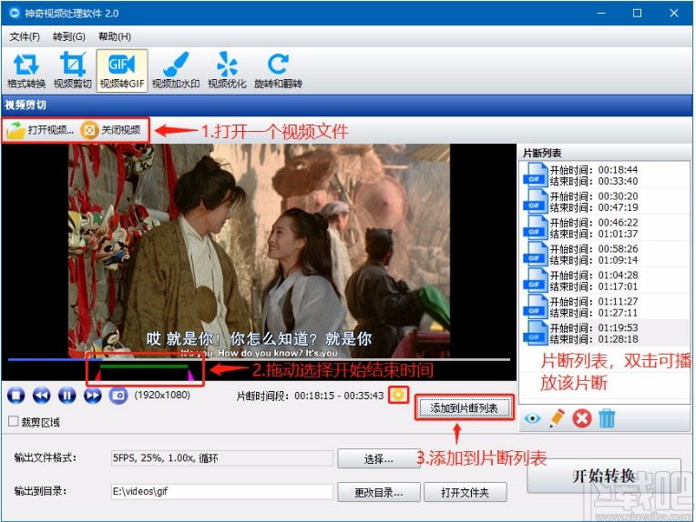Image resolution: width=696 pixels, height=522 pixels.
Task: Maximize the application window
Action: coord(637,14)
